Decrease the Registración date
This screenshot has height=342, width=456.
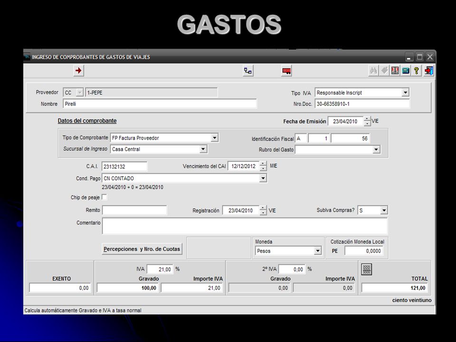coord(263,213)
